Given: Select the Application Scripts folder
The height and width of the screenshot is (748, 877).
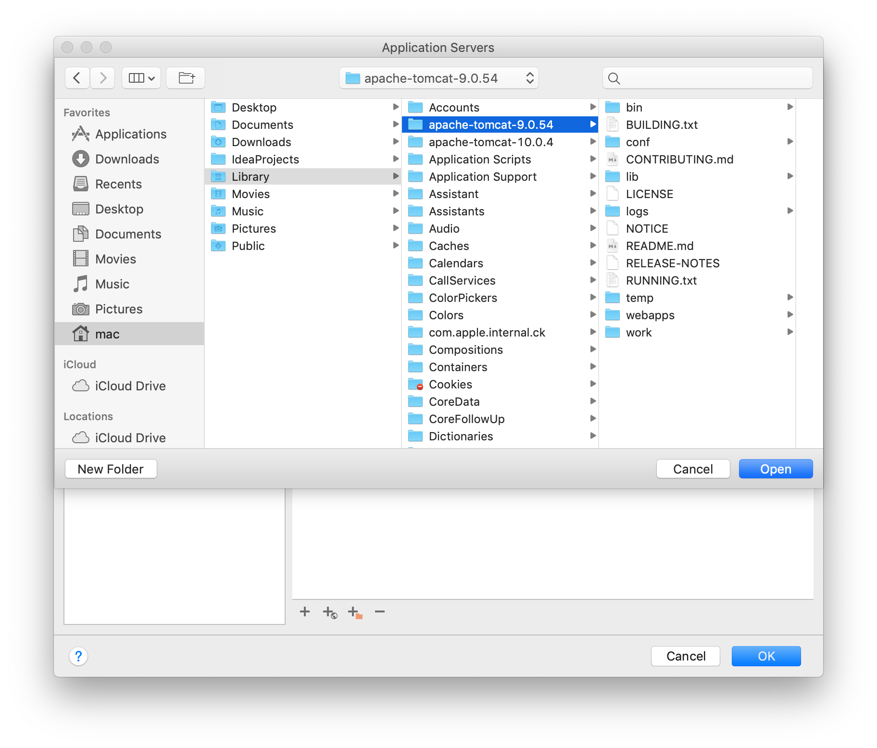Looking at the screenshot, I should (x=500, y=159).
